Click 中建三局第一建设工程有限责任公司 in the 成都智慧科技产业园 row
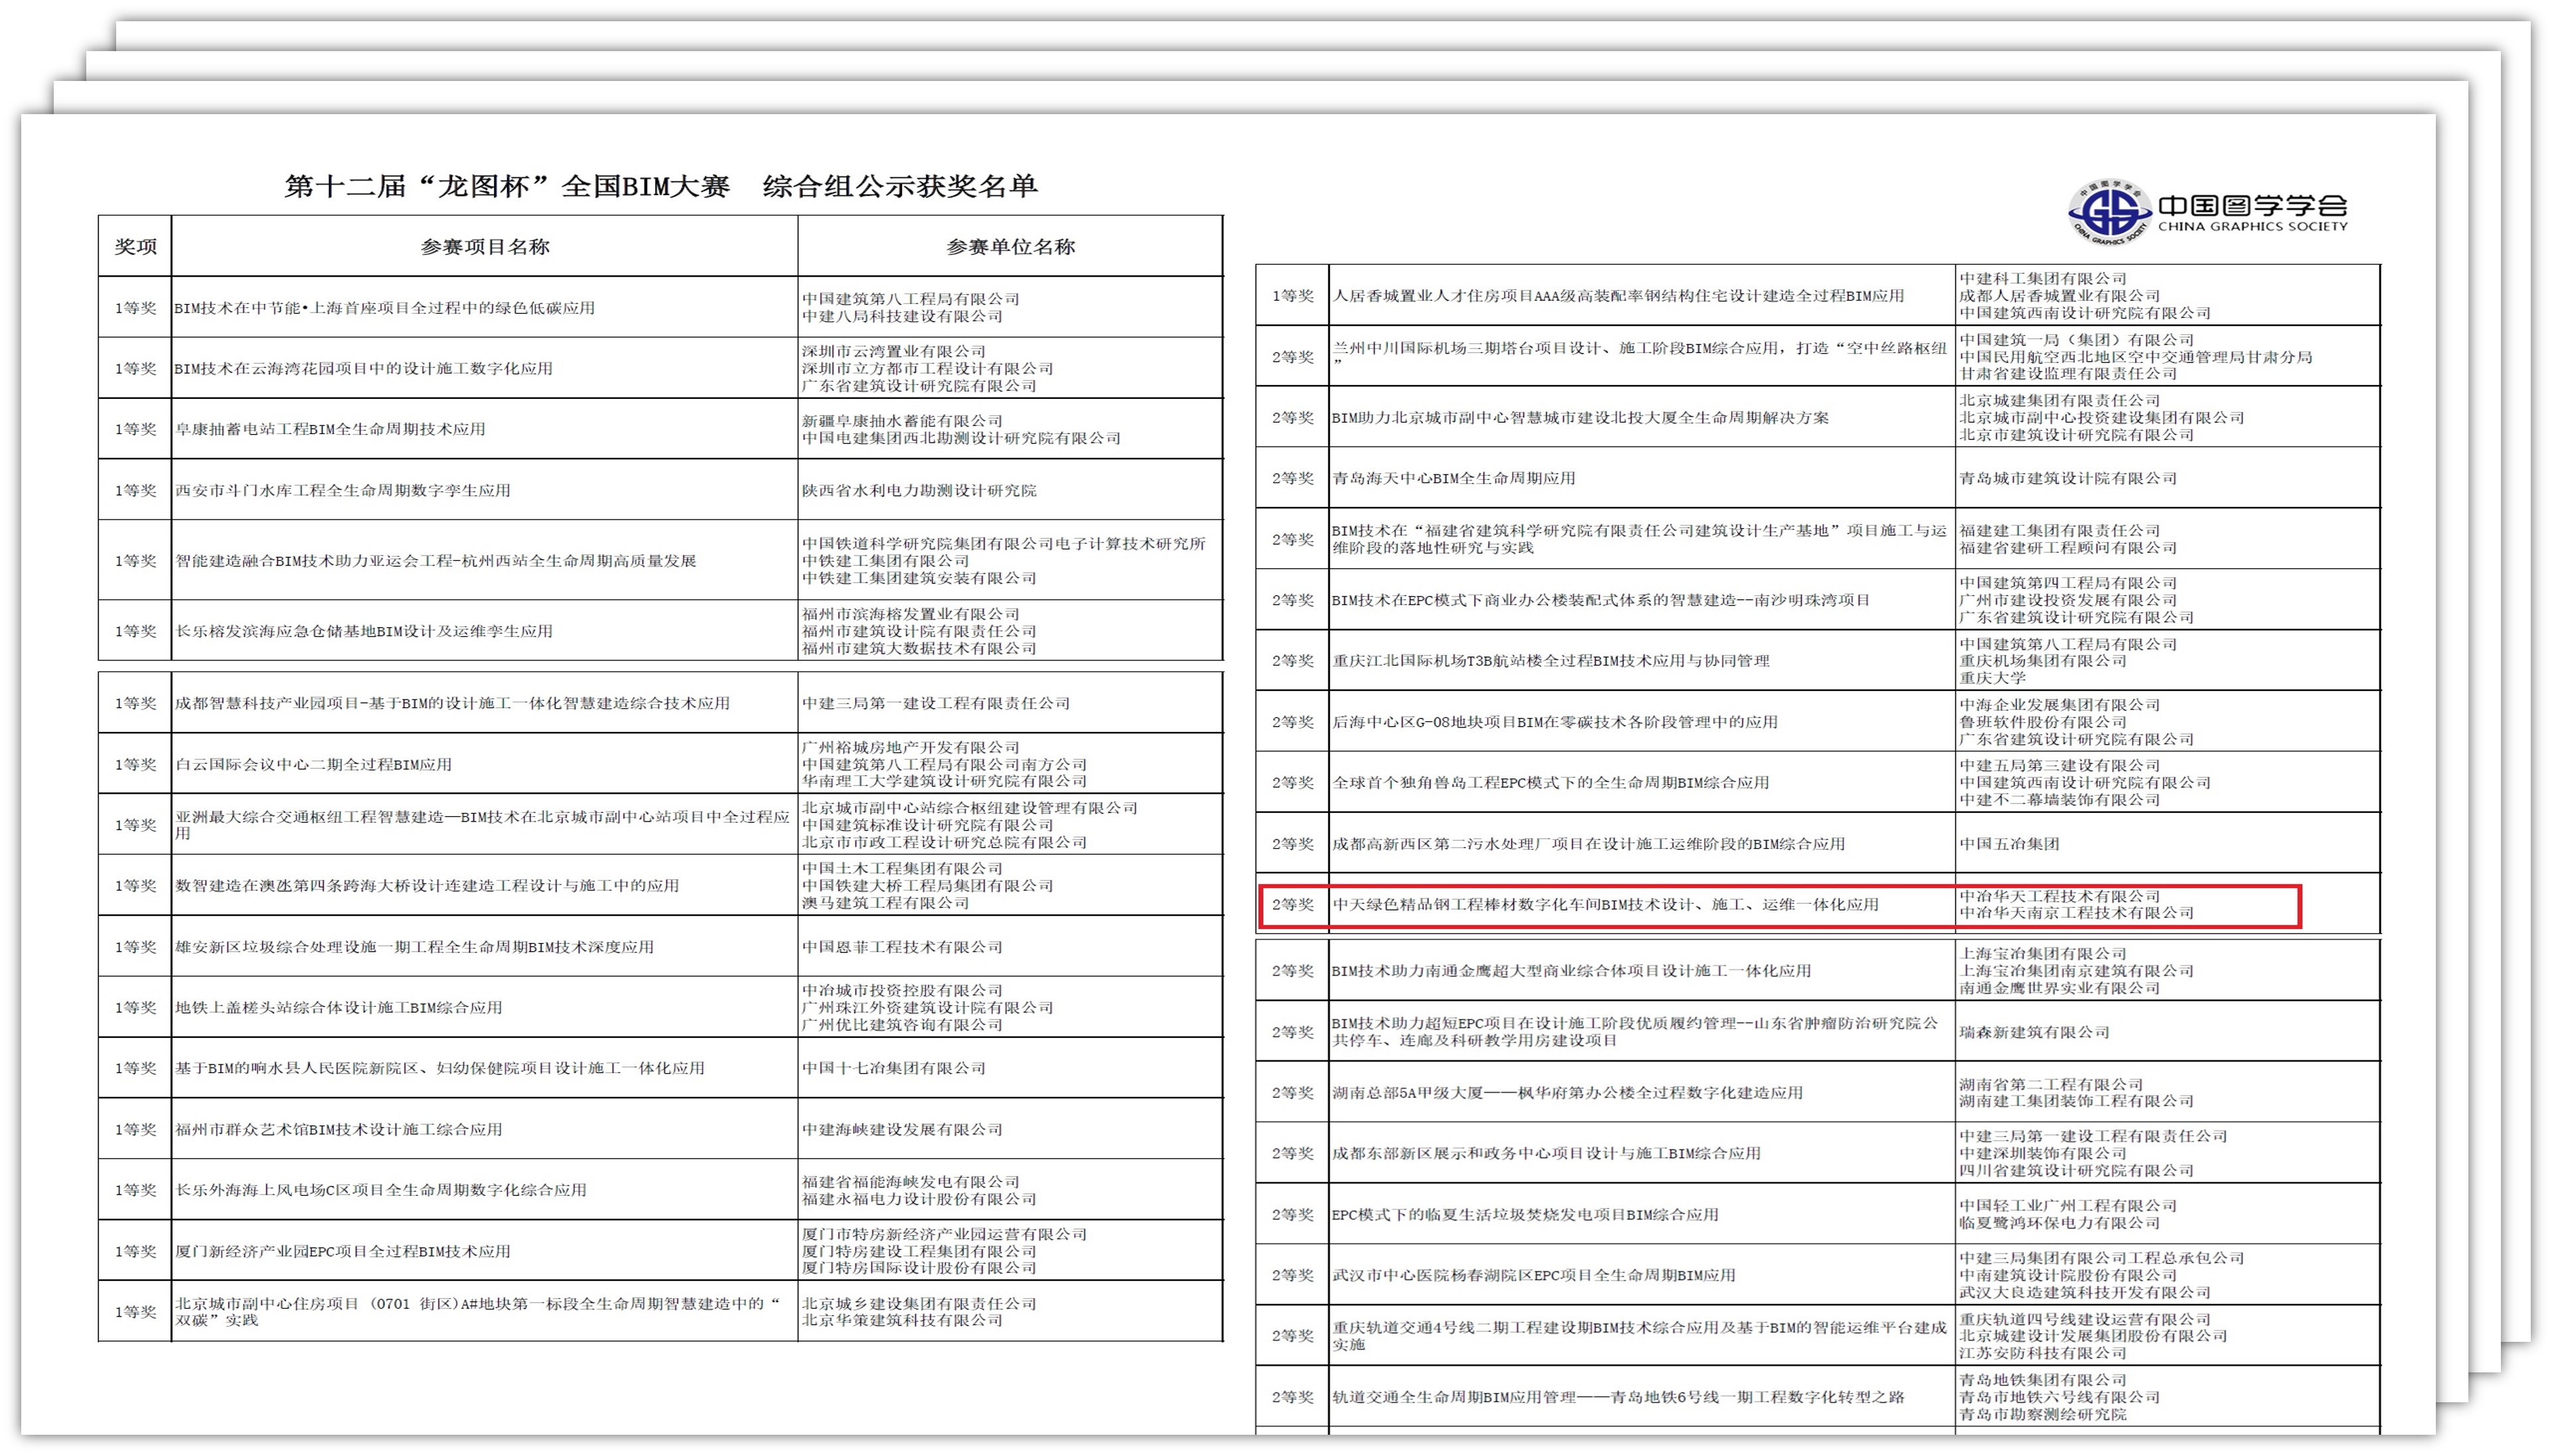 (x=1010, y=703)
